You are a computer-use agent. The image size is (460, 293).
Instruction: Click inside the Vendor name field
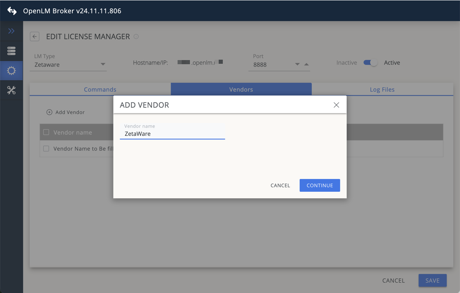coord(172,134)
